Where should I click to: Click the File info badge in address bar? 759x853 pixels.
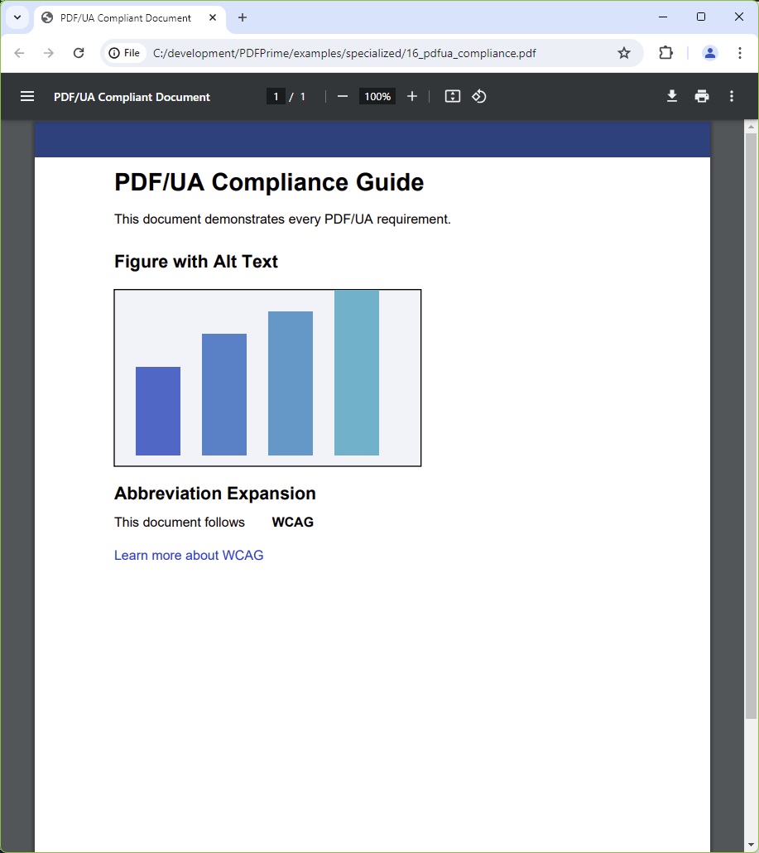tap(124, 52)
